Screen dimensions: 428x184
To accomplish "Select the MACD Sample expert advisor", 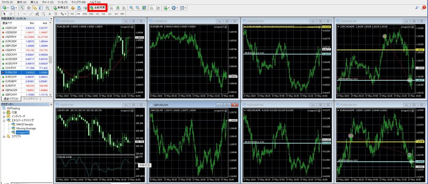I will click(x=25, y=124).
